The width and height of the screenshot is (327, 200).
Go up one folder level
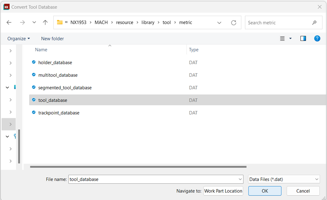pos(45,22)
